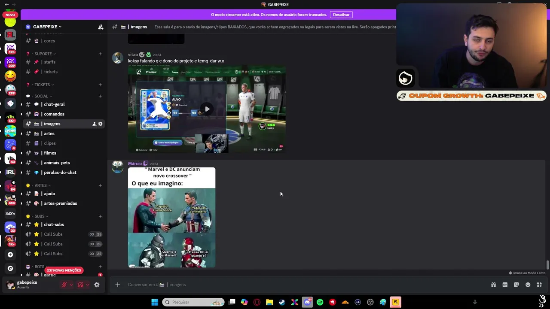Screen dimensions: 550x309
Task: Open the server with the 299 badge
Action: 10,90
